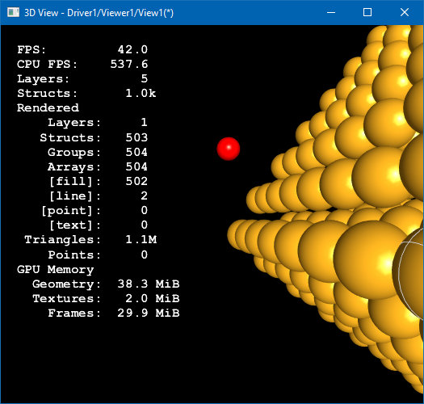The height and width of the screenshot is (404, 424).
Task: Click the Rendered section heading
Action: 48,107
